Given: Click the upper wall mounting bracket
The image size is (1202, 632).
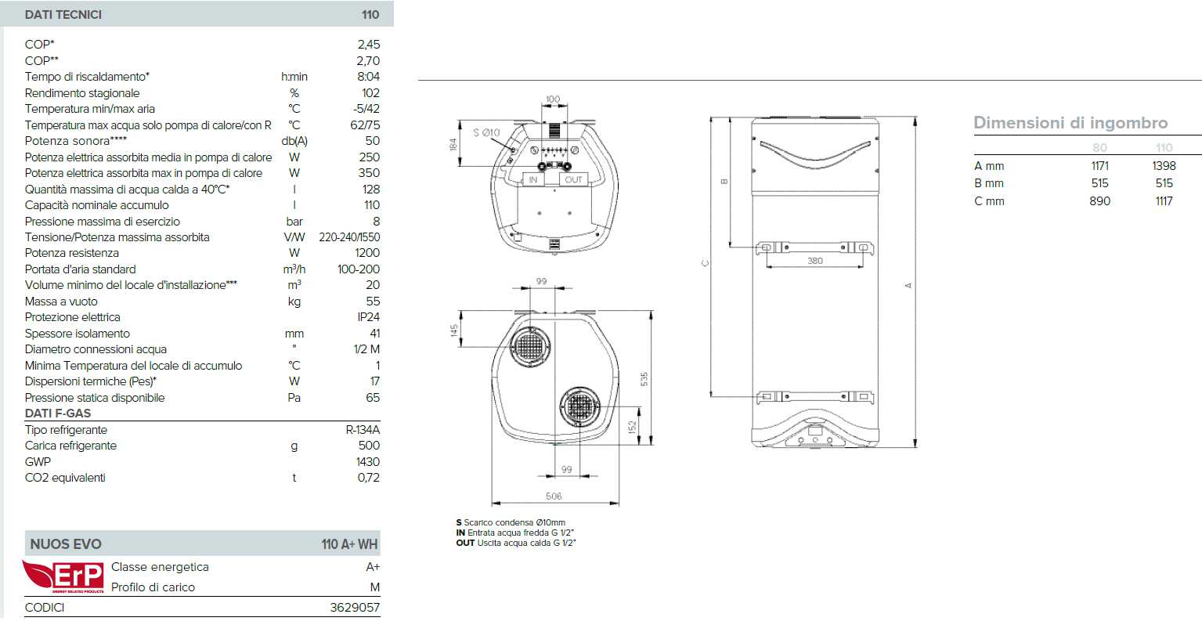Looking at the screenshot, I should [x=814, y=247].
